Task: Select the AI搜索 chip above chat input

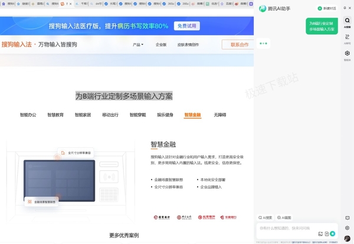Action: [x=265, y=217]
